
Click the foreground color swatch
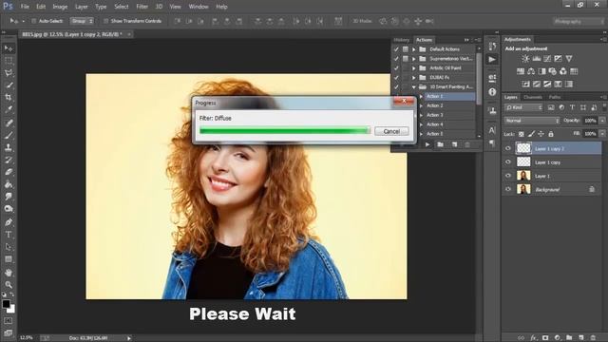point(6,304)
